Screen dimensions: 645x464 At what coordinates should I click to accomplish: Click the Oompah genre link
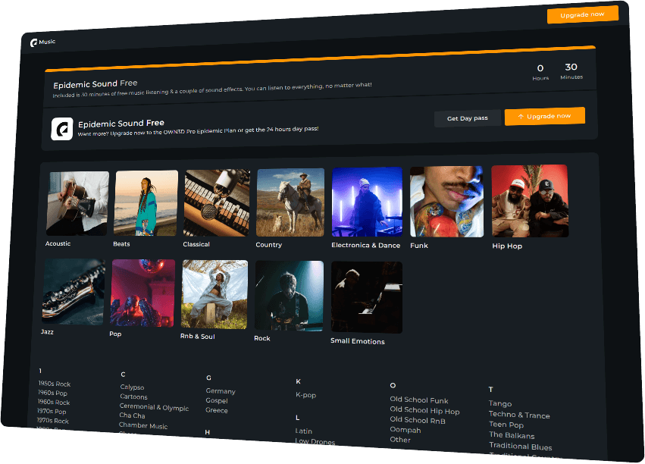(405, 431)
